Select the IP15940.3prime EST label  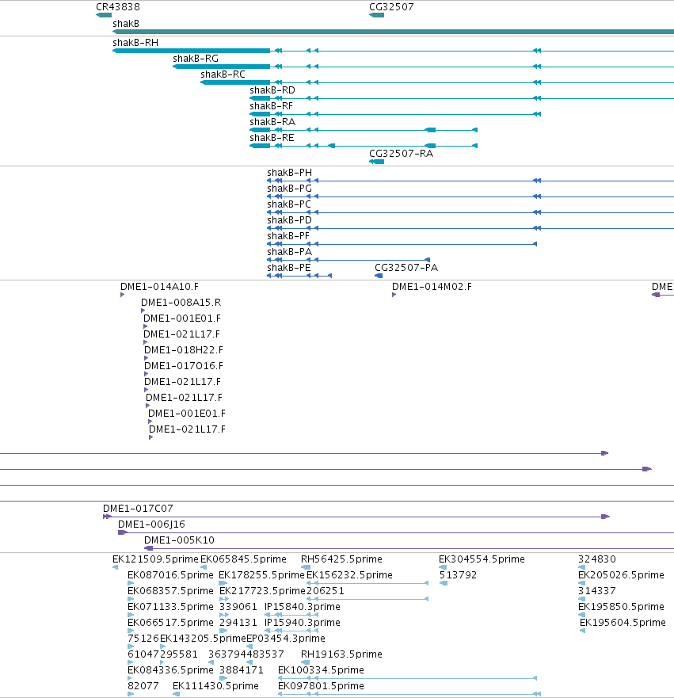tap(302, 622)
